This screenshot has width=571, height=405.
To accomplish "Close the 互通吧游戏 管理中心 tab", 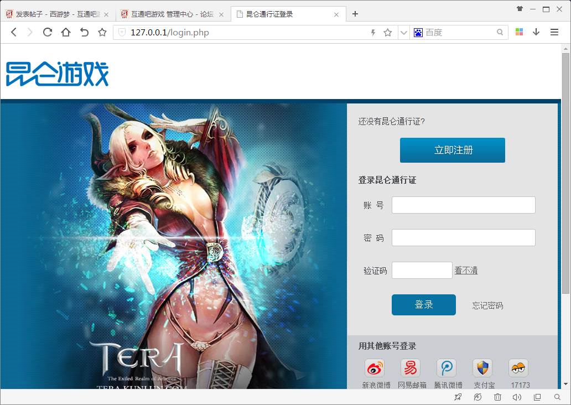I will (x=221, y=14).
